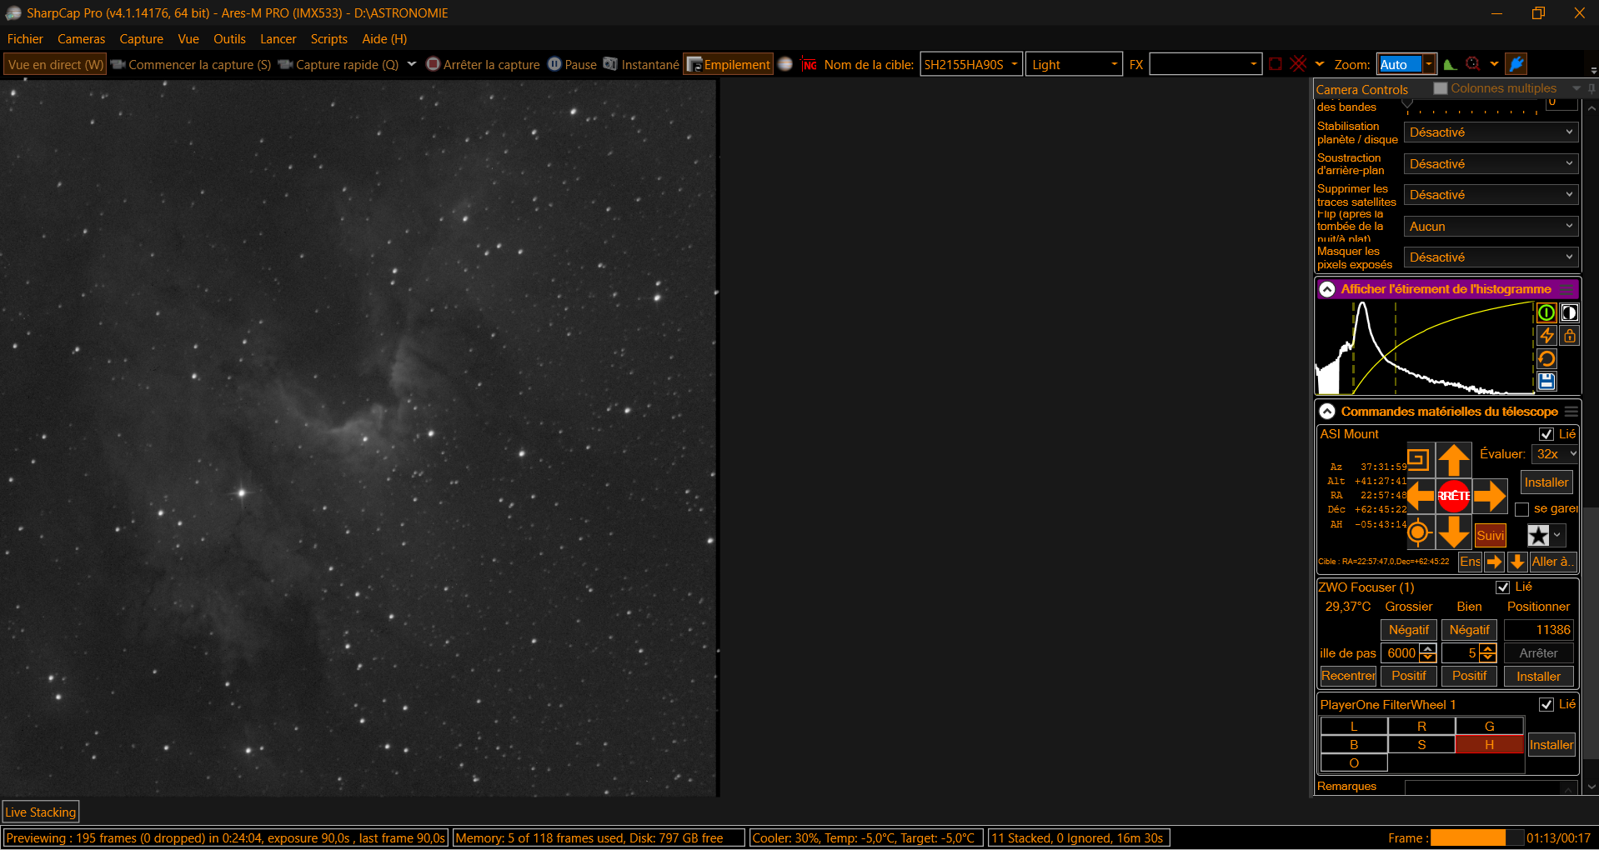This screenshot has height=850, width=1599.
Task: Select the O filter in filter wheel
Action: (x=1354, y=763)
